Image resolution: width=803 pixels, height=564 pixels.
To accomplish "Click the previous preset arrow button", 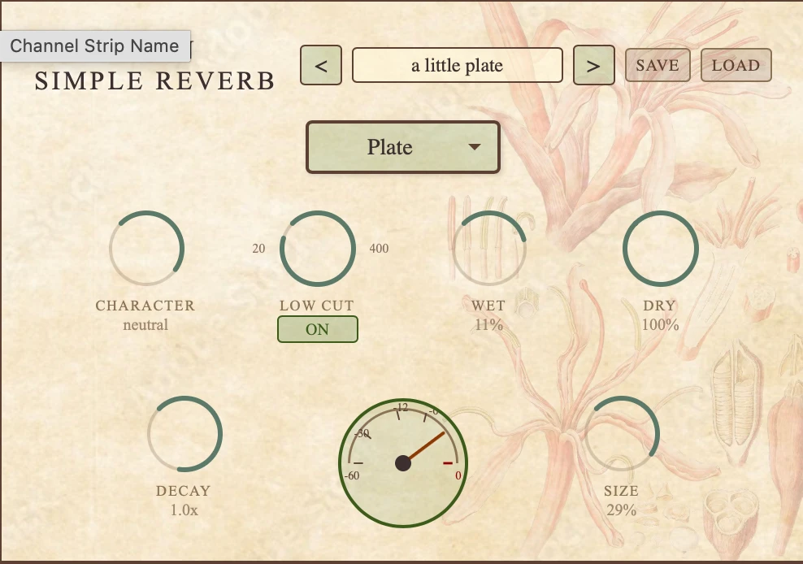I will tap(321, 66).
